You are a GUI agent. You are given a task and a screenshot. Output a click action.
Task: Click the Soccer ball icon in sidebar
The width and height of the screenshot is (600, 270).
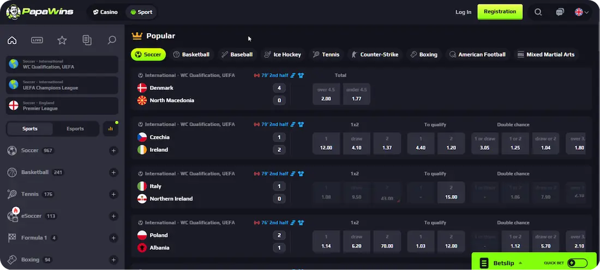(x=12, y=150)
